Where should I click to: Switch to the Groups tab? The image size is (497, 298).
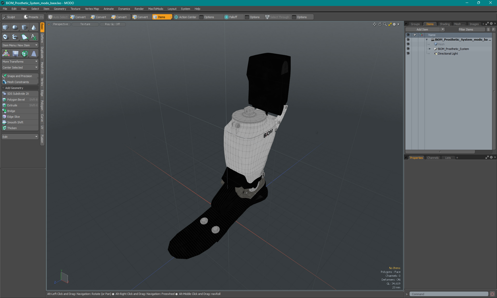click(415, 24)
